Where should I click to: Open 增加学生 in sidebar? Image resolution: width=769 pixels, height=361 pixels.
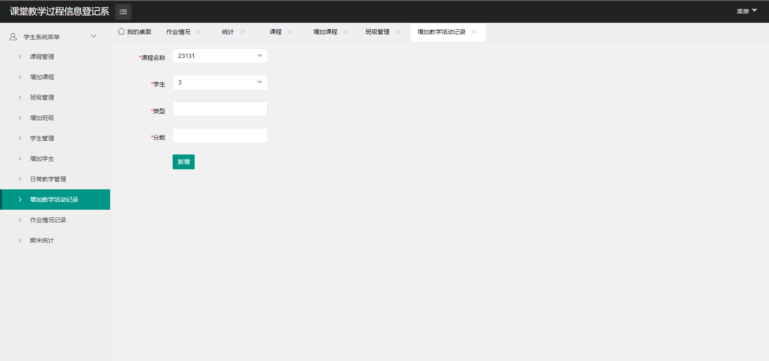pos(55,158)
